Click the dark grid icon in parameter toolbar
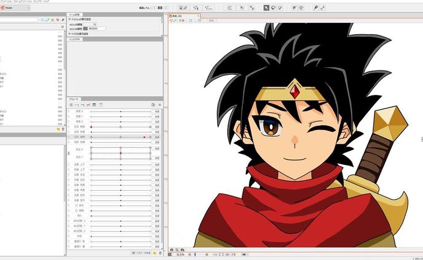 [94, 105]
